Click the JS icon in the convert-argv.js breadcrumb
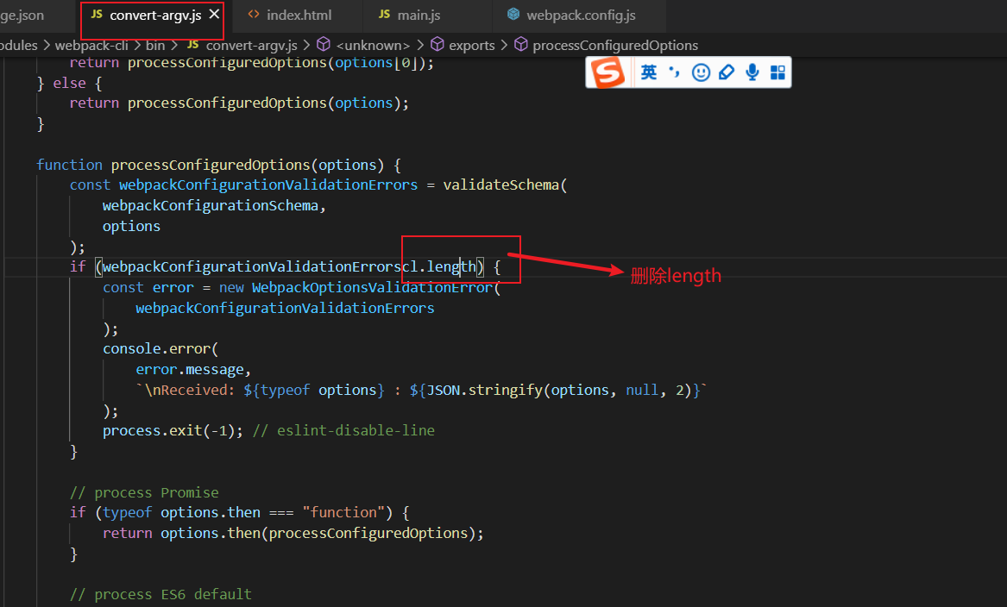1007x607 pixels. click(x=193, y=45)
